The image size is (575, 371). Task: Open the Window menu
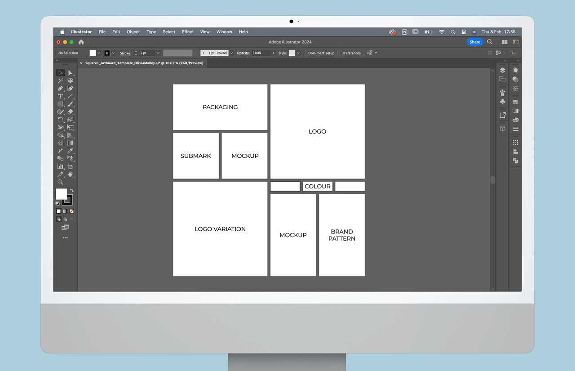(x=224, y=32)
